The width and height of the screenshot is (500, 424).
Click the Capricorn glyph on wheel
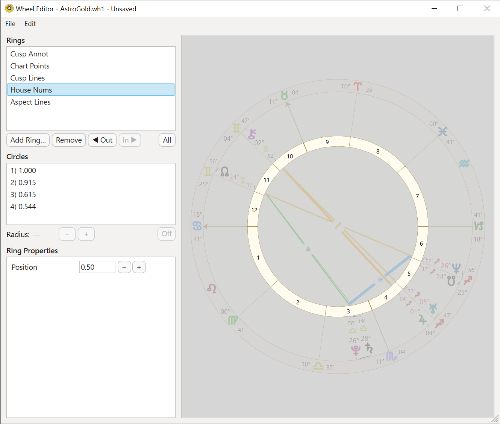click(x=479, y=226)
